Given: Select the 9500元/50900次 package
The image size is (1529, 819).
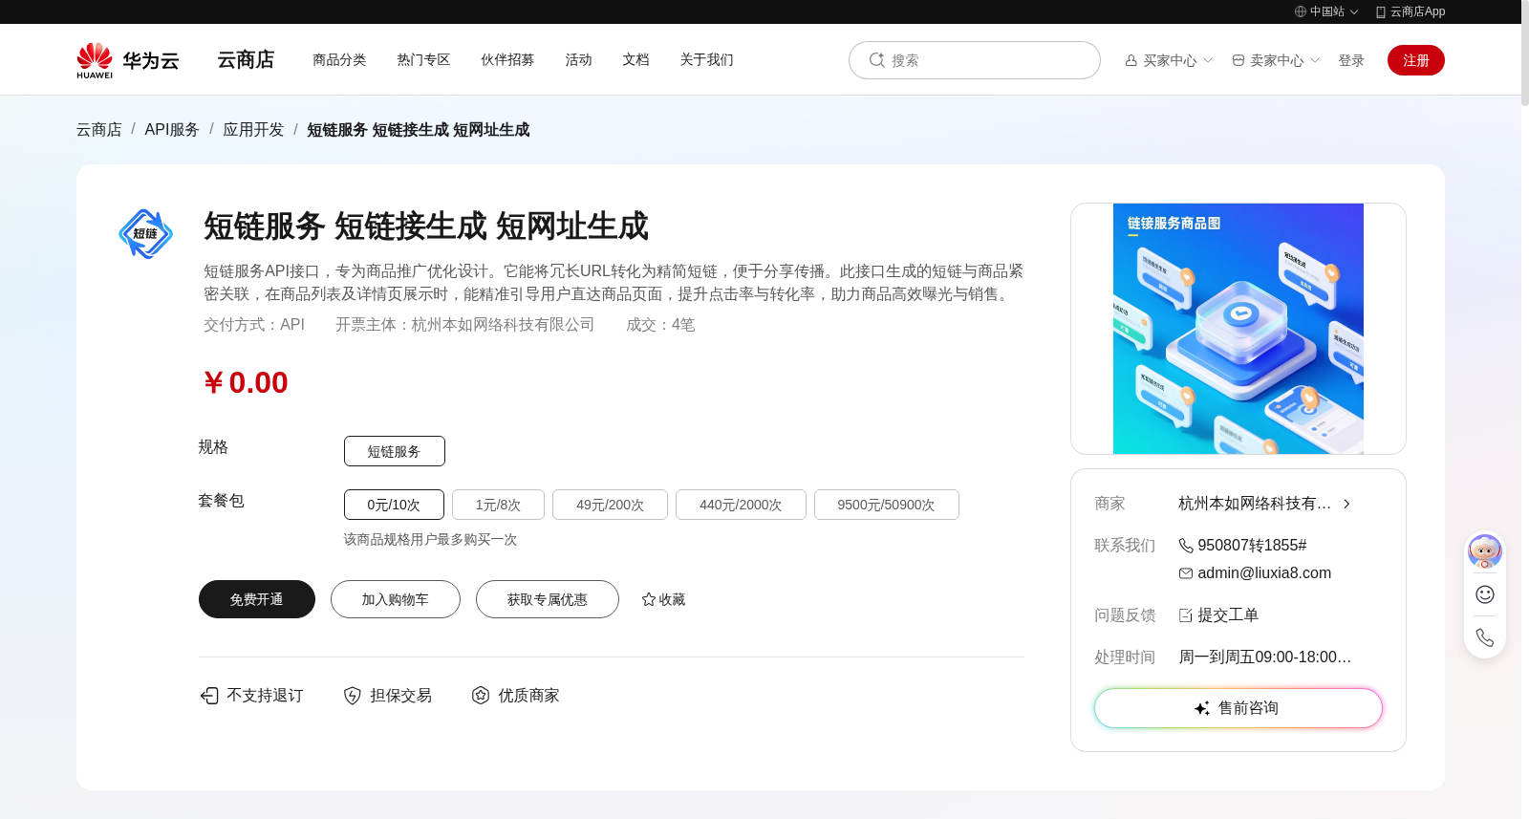Looking at the screenshot, I should [x=886, y=505].
